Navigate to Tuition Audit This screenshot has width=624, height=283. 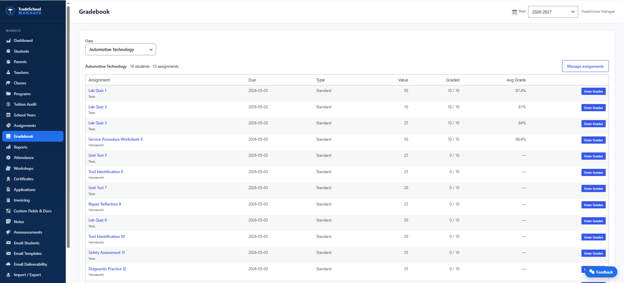pos(25,104)
